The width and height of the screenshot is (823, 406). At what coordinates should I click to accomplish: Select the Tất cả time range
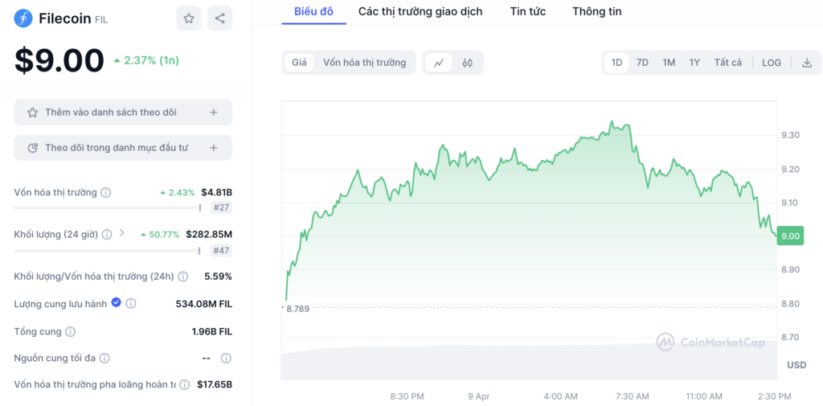pyautogui.click(x=728, y=63)
